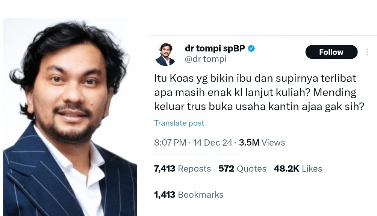
Task: Click the word 'Reposts' label
Action: click(194, 168)
